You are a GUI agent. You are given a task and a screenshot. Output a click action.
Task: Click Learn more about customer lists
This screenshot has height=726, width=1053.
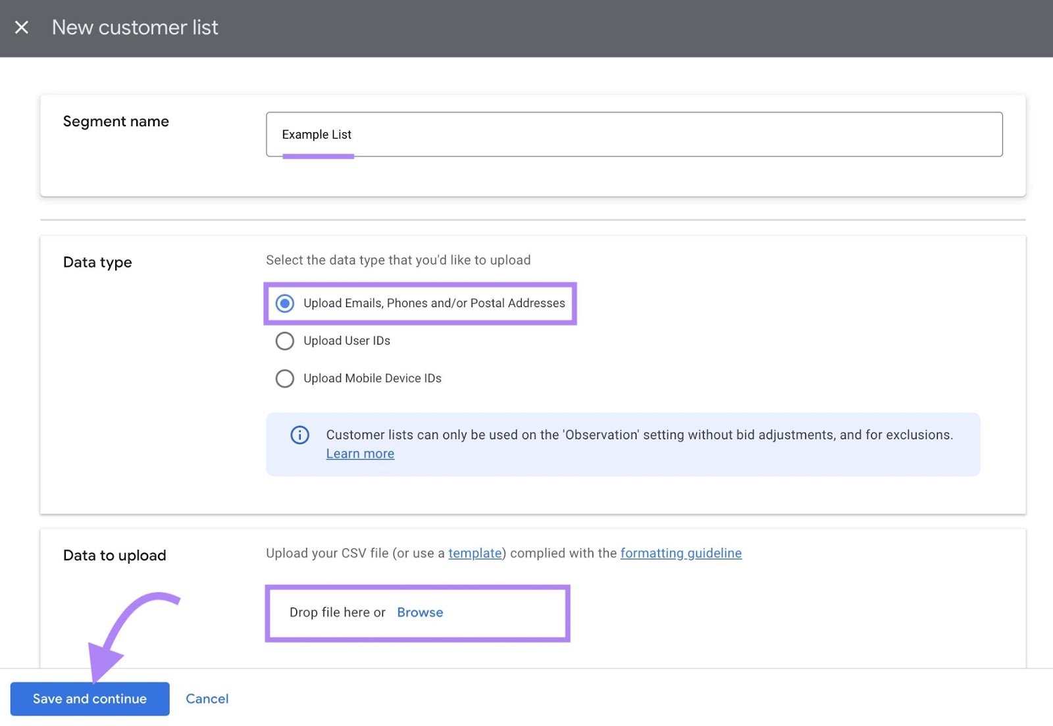coord(359,453)
